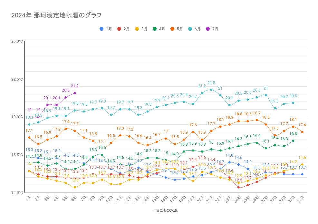Click the chart title 2024年 那珂湊定地水温のグラフ
The width and height of the screenshot is (318, 224).
tap(56, 15)
